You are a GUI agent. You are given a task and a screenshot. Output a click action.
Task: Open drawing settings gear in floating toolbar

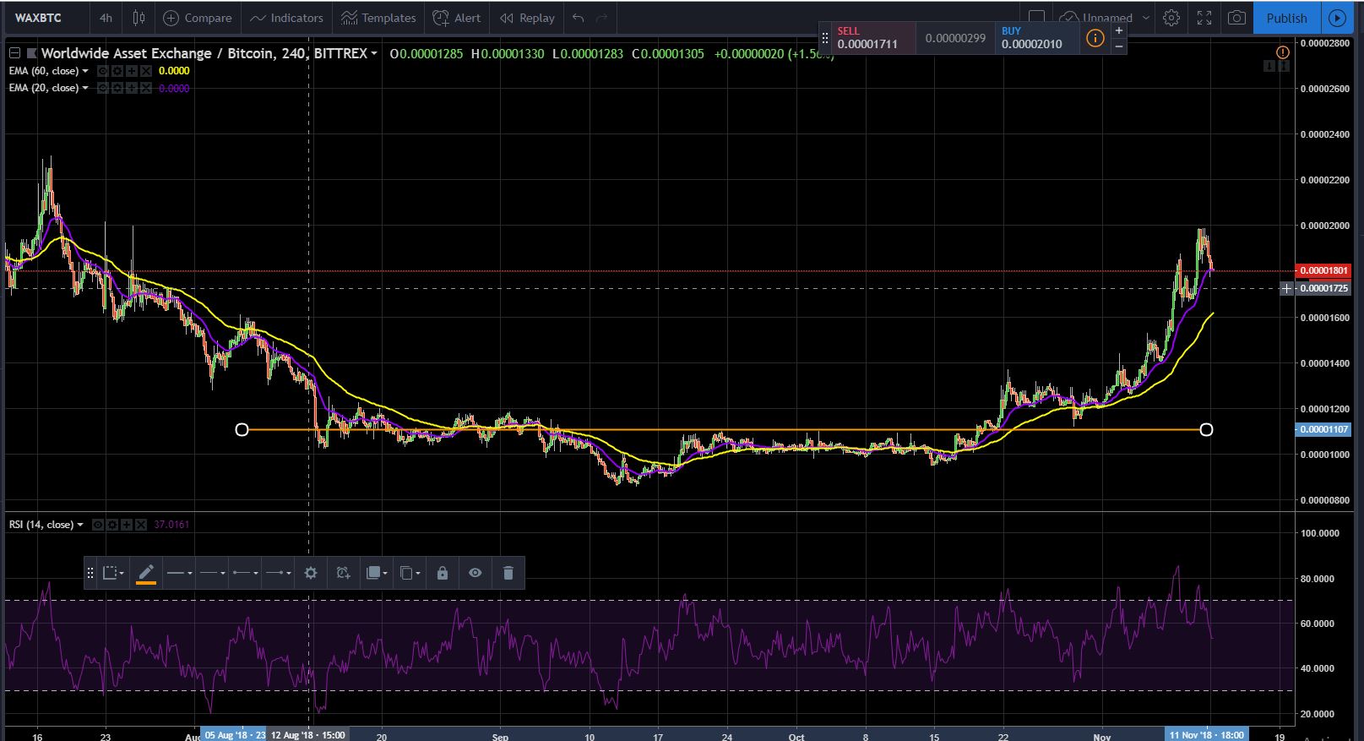pyautogui.click(x=311, y=573)
